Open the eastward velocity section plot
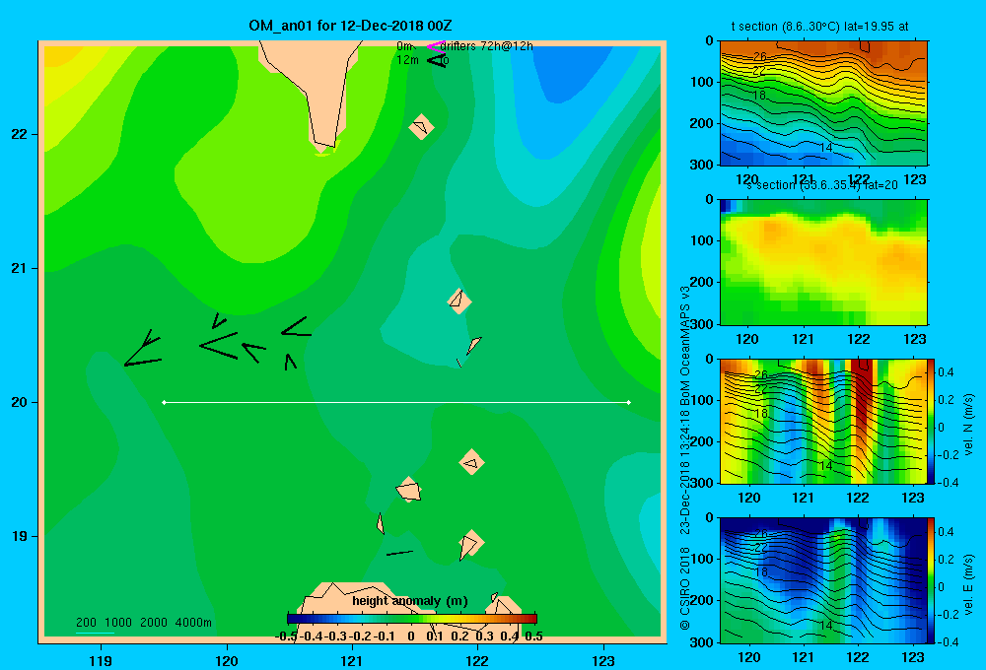 pyautogui.click(x=823, y=580)
